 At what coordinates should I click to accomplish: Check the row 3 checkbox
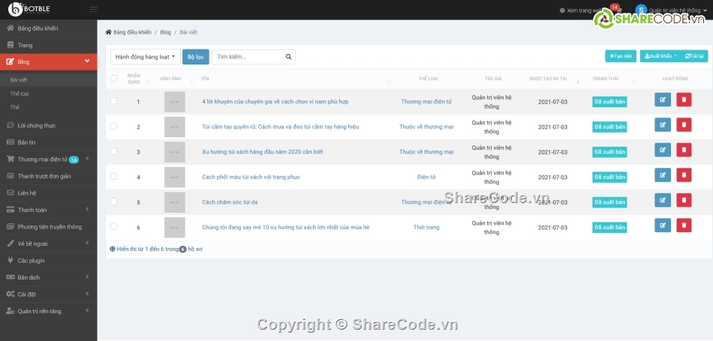113,151
